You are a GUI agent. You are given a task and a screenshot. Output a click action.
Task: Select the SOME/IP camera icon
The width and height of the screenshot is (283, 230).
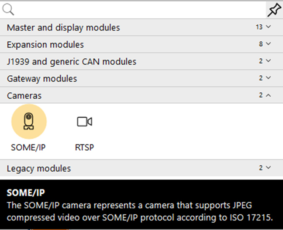pos(29,122)
